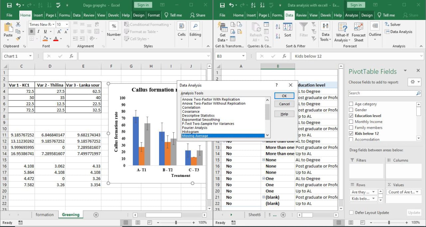Image resolution: width=426 pixels, height=227 pixels.
Task: Click PivotTable Fields tools gear icon
Action: [413, 82]
